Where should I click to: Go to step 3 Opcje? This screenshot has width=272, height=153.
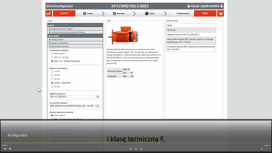150,13
